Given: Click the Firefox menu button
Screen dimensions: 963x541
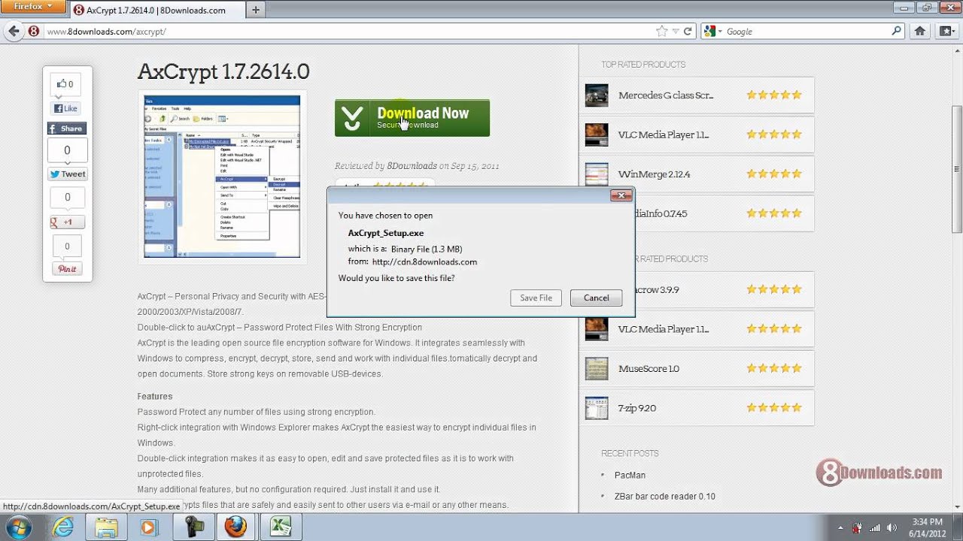Looking at the screenshot, I should [x=32, y=7].
